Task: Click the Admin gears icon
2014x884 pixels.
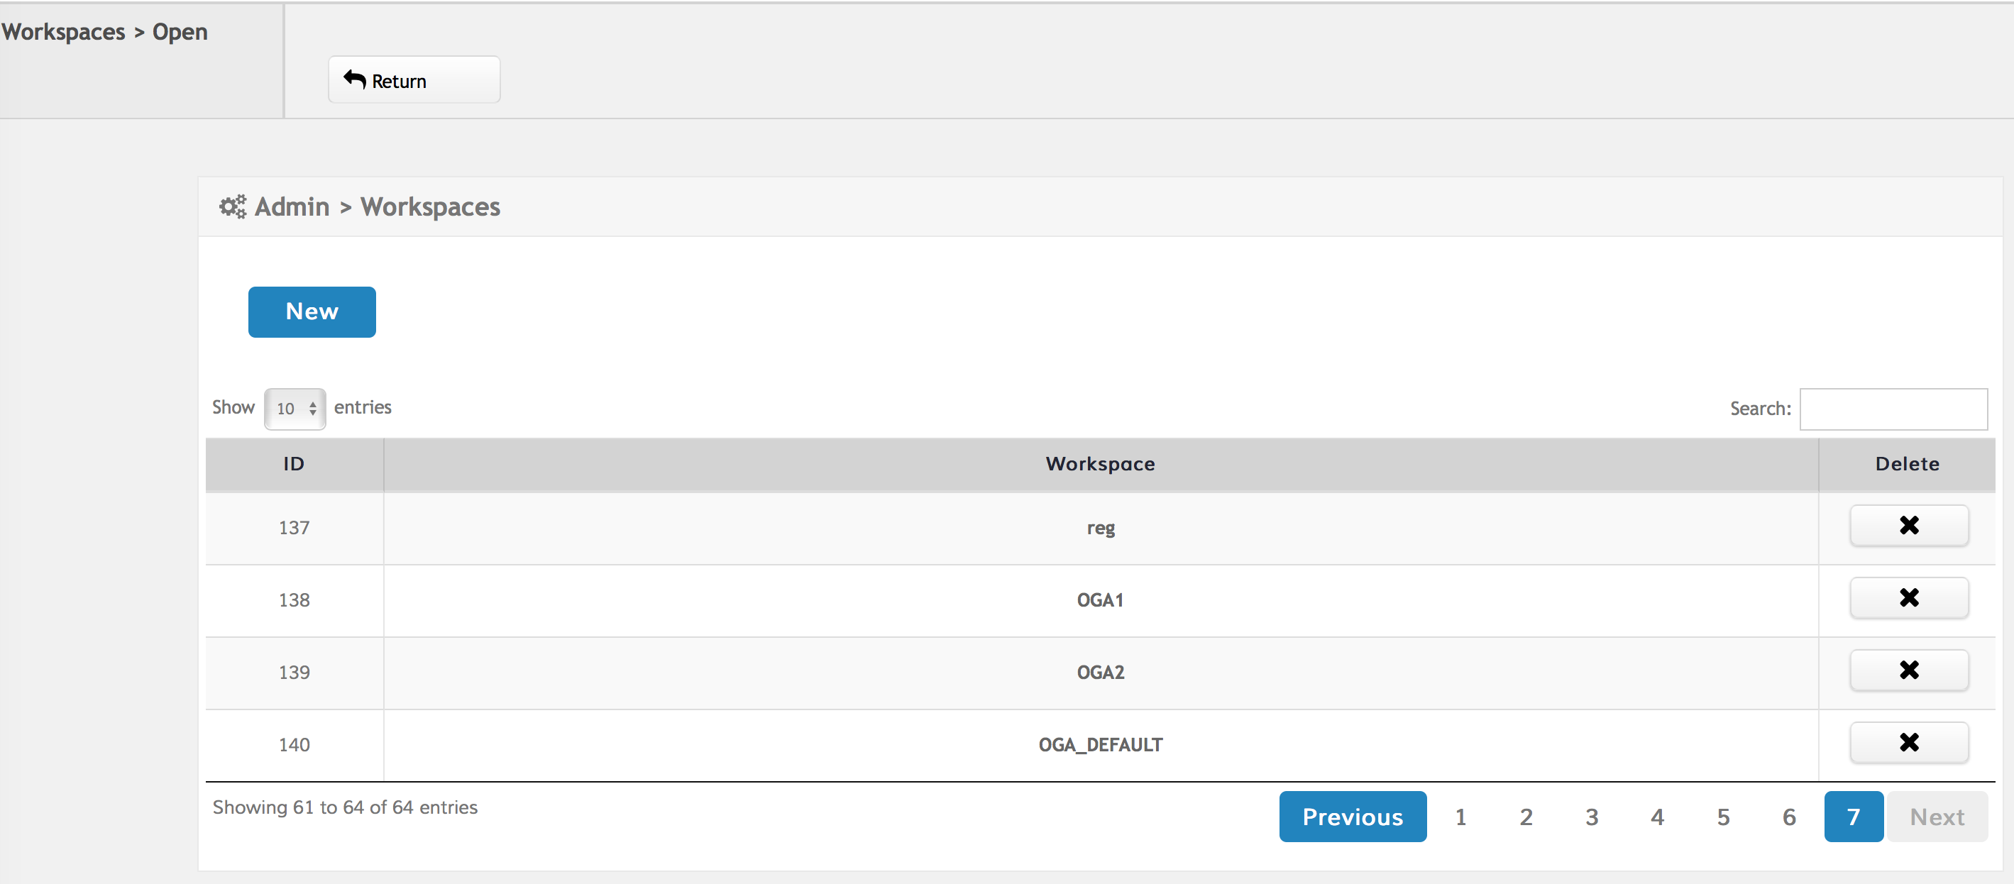Action: (x=232, y=206)
